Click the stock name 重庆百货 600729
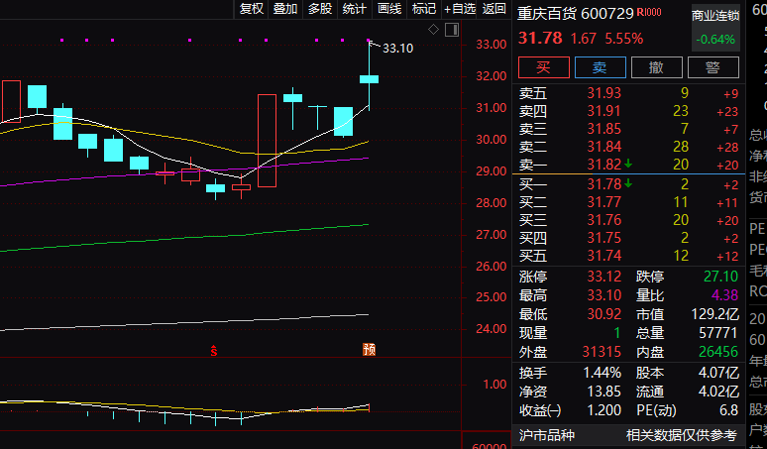This screenshot has width=767, height=449. (x=576, y=14)
